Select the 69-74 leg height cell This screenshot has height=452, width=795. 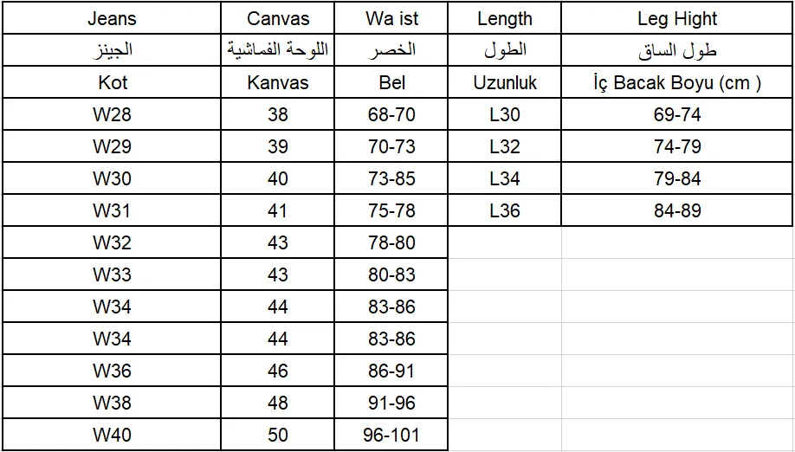677,114
